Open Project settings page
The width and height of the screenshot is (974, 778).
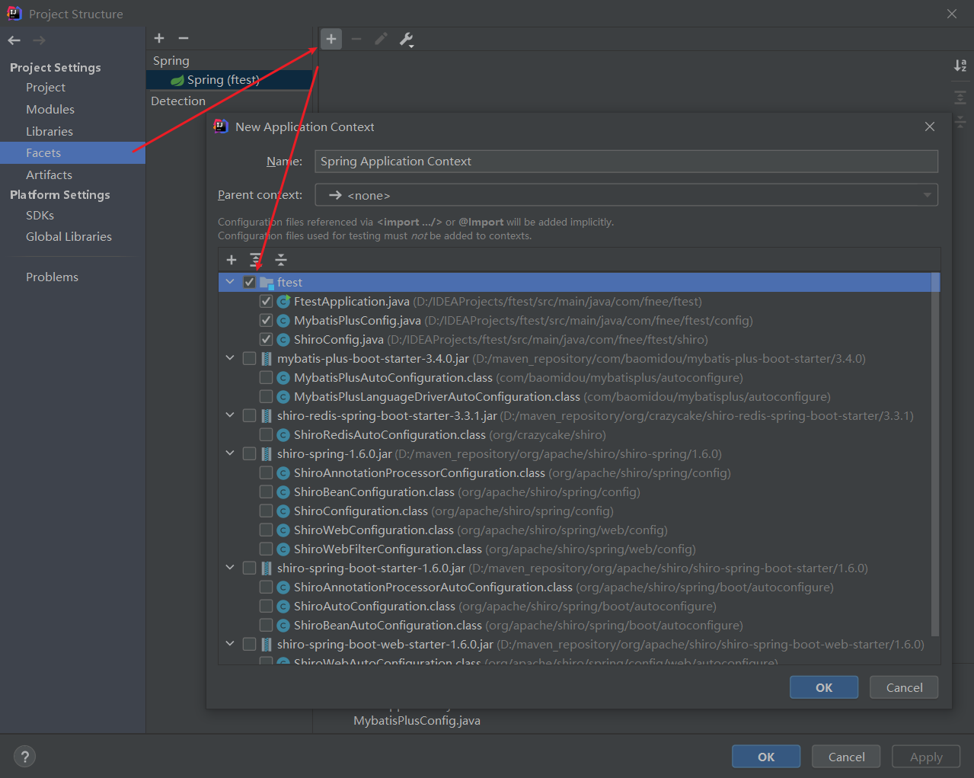point(46,88)
